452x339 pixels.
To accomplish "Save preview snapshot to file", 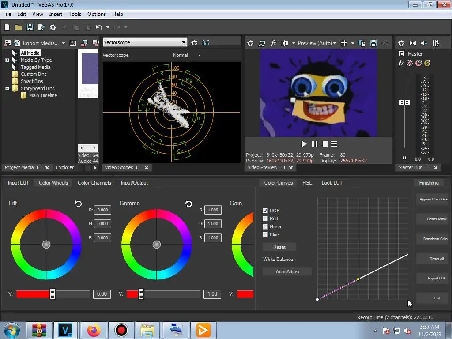I will click(373, 43).
